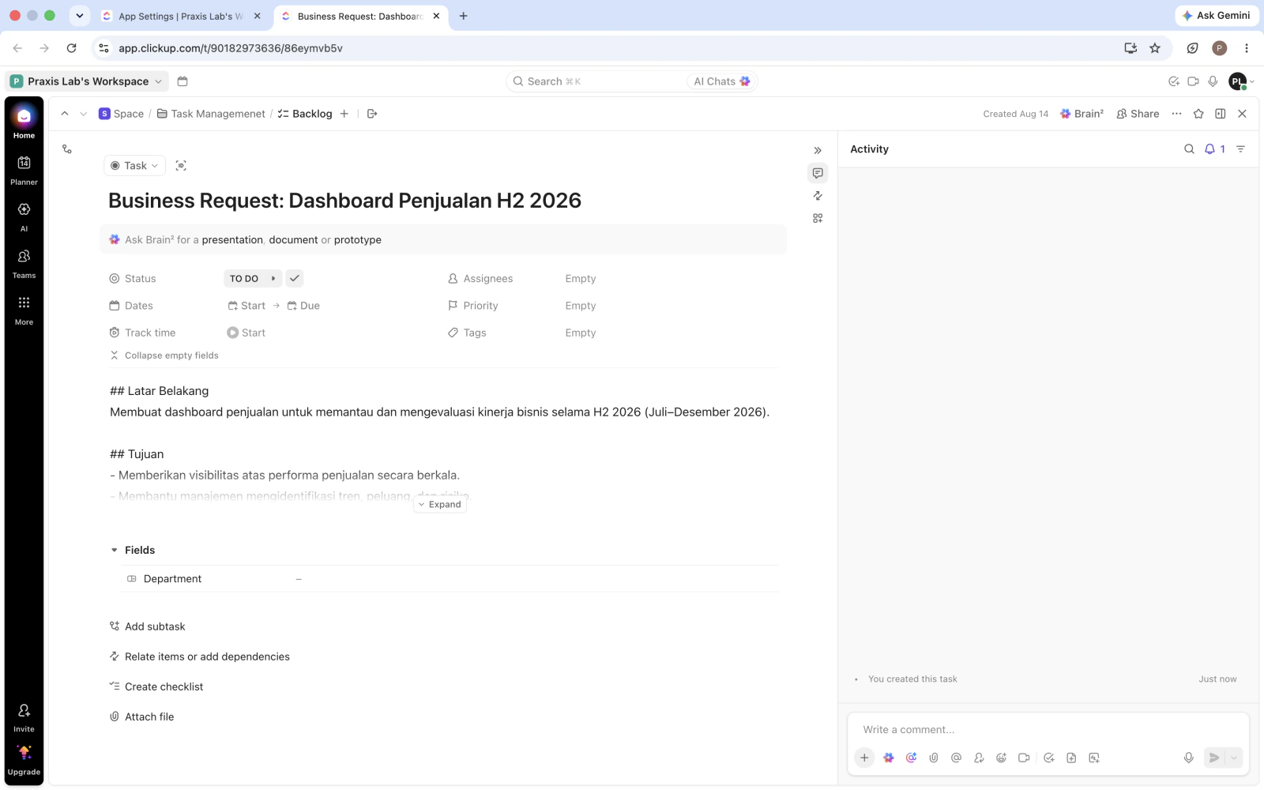Click Add subtask
The height and width of the screenshot is (790, 1264).
point(148,626)
